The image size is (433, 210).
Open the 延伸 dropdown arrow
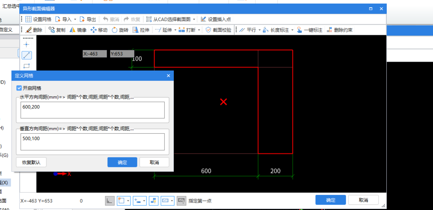tap(175, 30)
